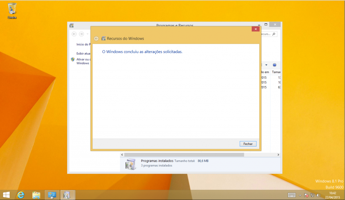
Task: Minimize the Programas e Recursos window
Action: [259, 25]
